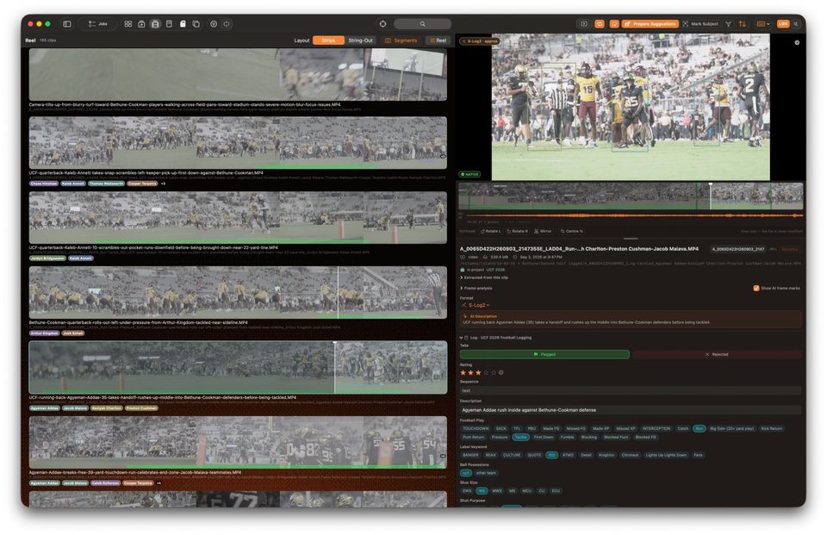Toggle the sidebar panel icon
This screenshot has height=535, width=827.
67,24
